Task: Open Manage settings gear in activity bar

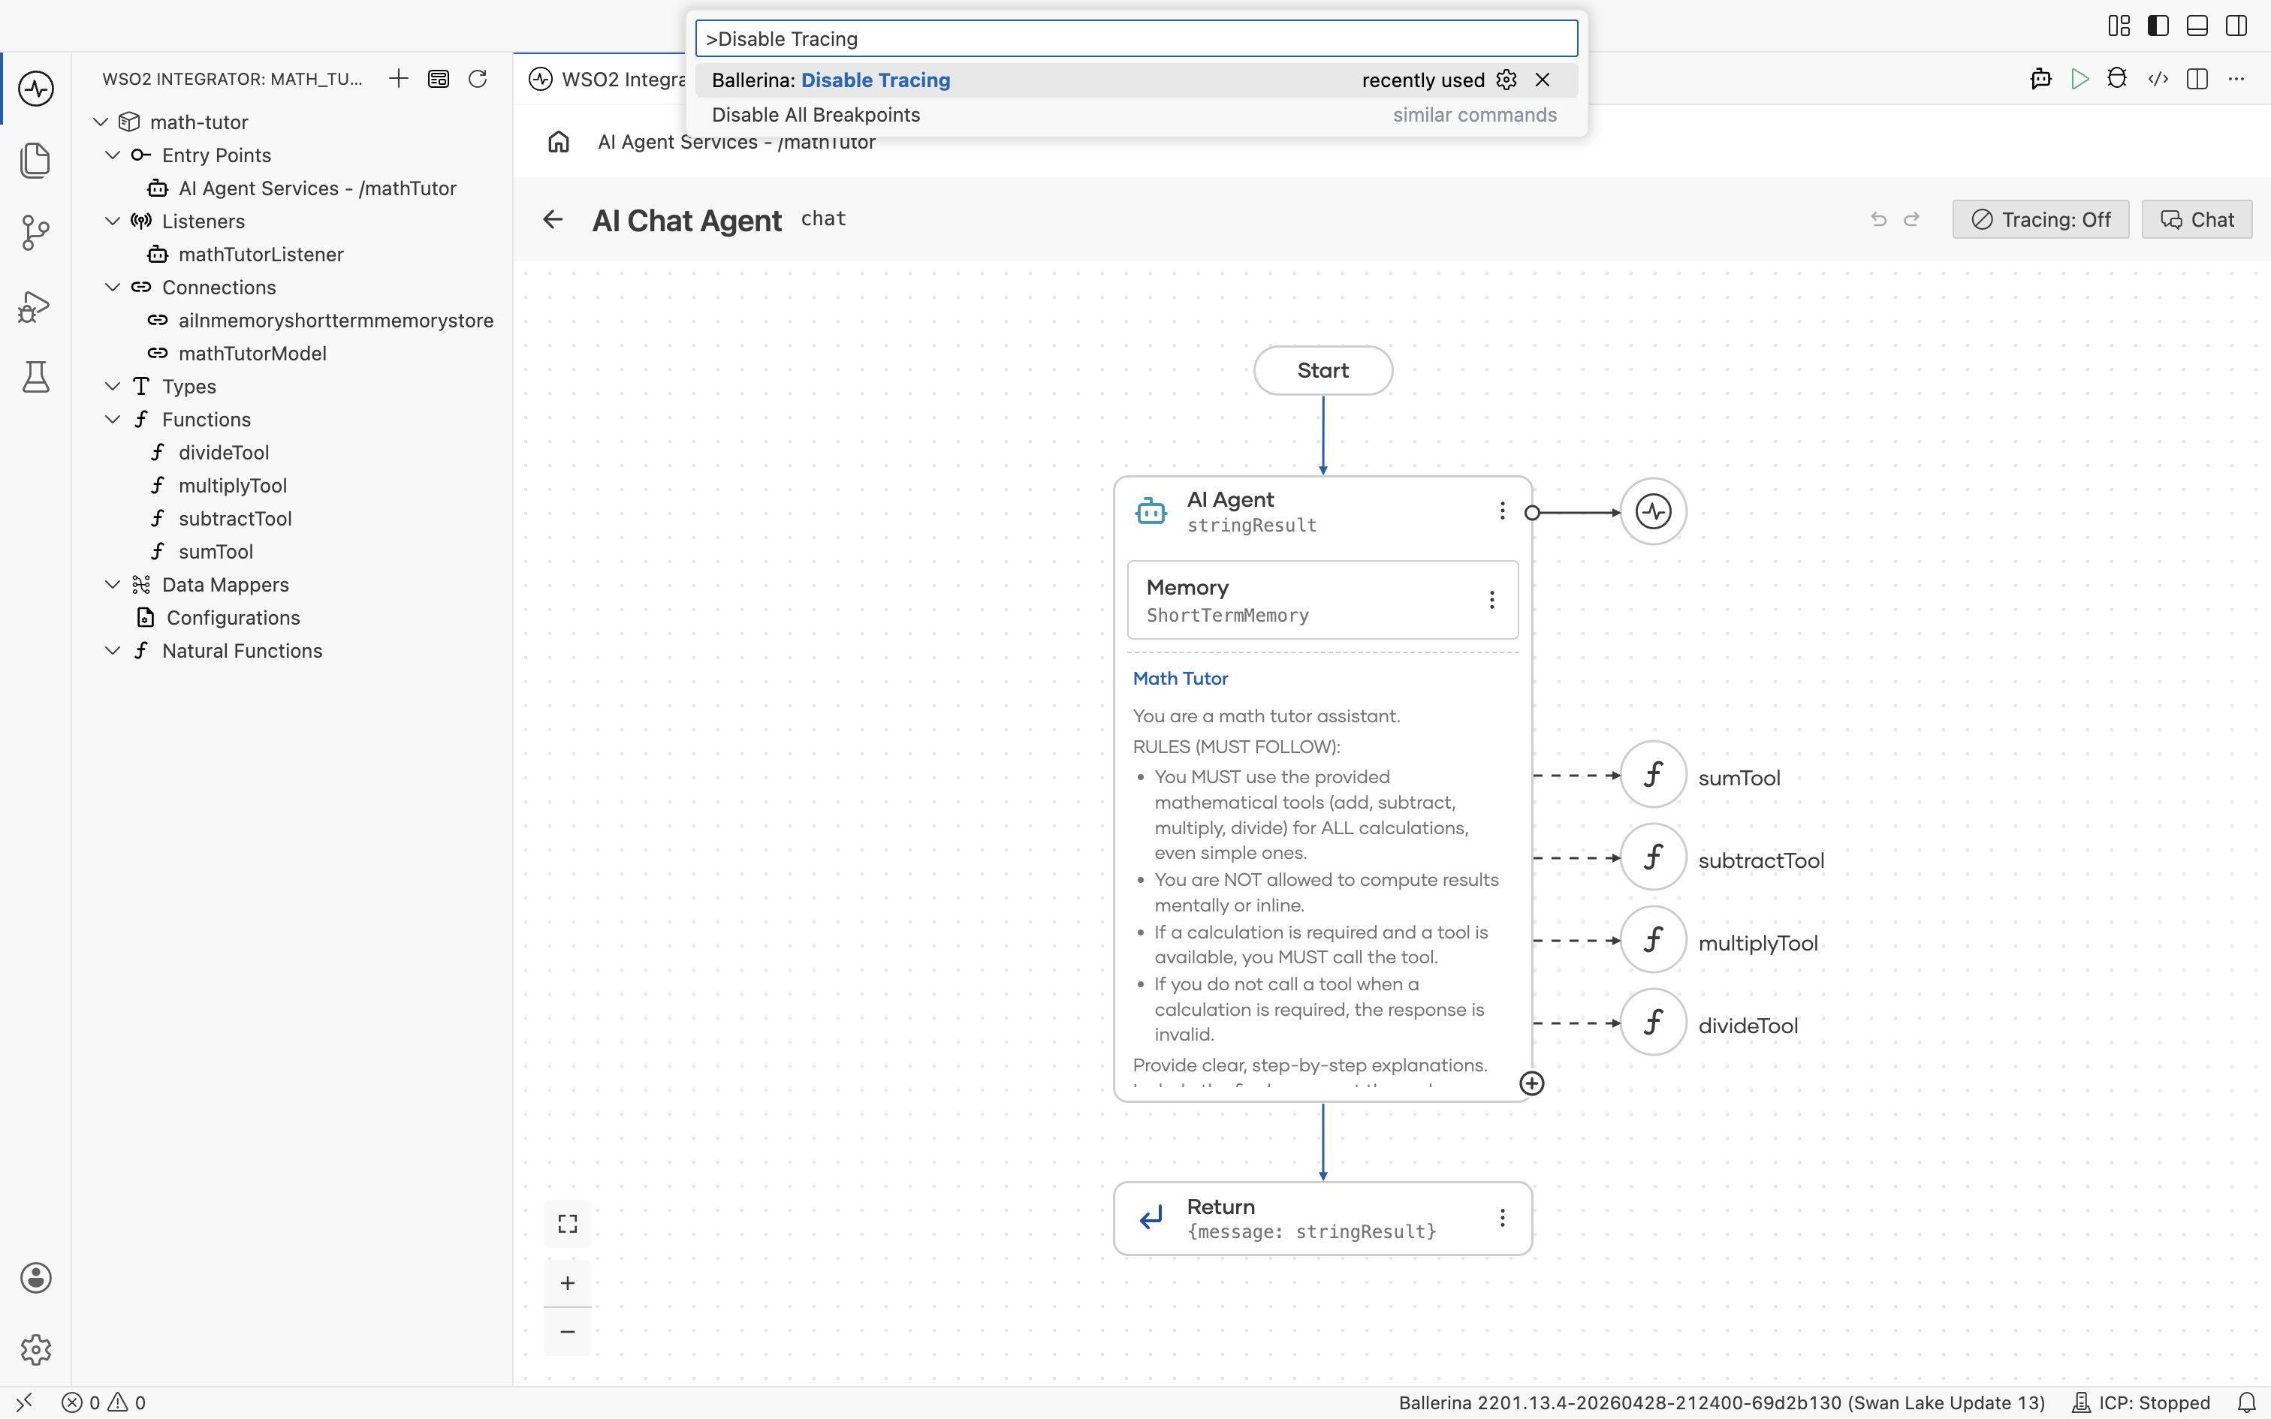Action: [x=35, y=1350]
